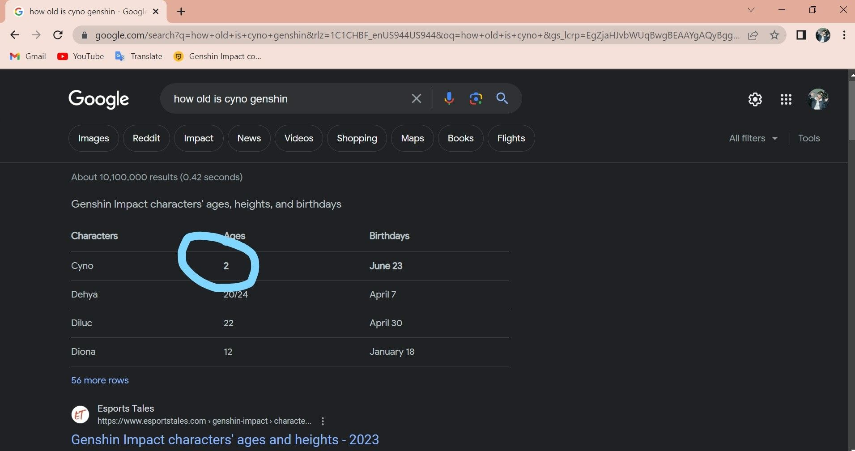The height and width of the screenshot is (451, 855).
Task: Show 56 more rows of character ages
Action: 99,380
